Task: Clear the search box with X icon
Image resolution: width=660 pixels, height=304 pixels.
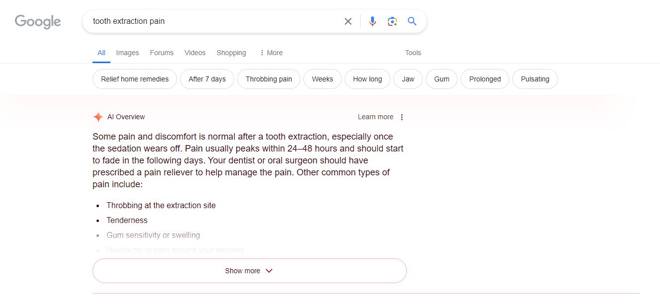Action: [348, 21]
